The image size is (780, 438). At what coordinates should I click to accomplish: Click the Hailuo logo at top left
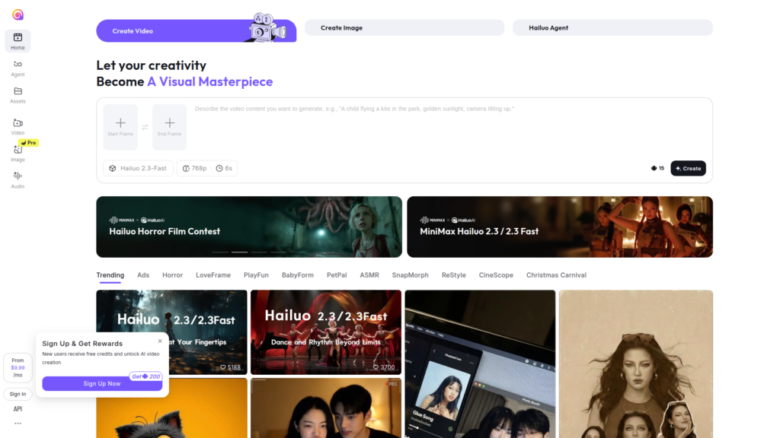click(x=18, y=14)
